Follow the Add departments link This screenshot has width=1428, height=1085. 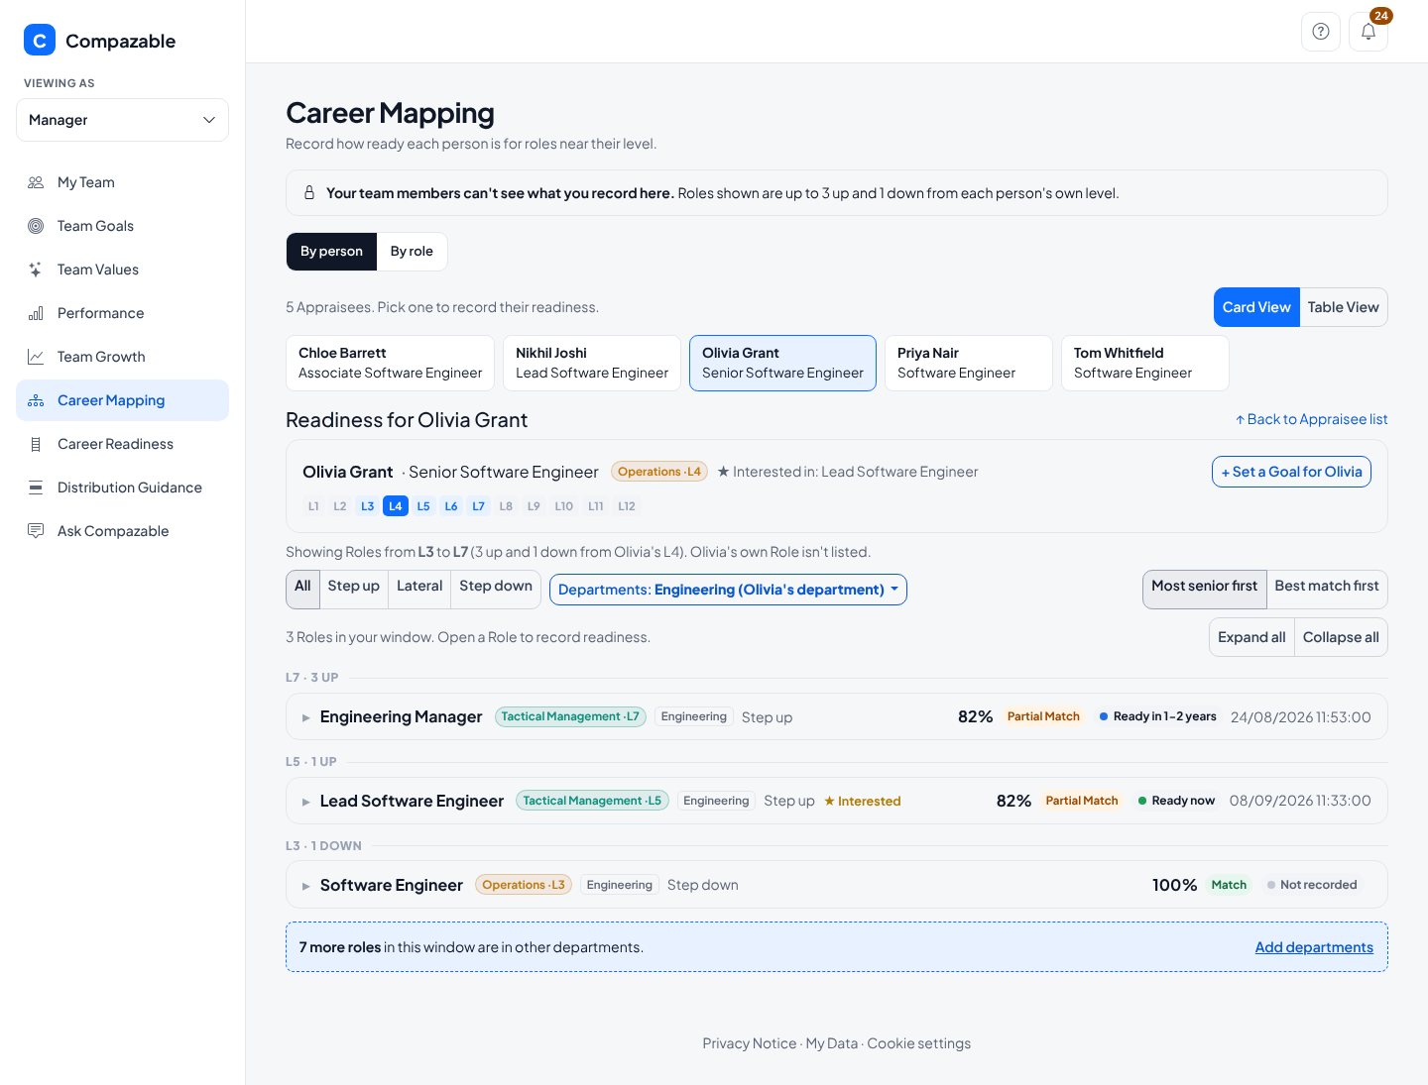[1314, 947]
